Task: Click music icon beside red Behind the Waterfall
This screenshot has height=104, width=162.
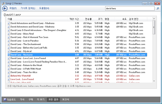Action: tap(9, 76)
